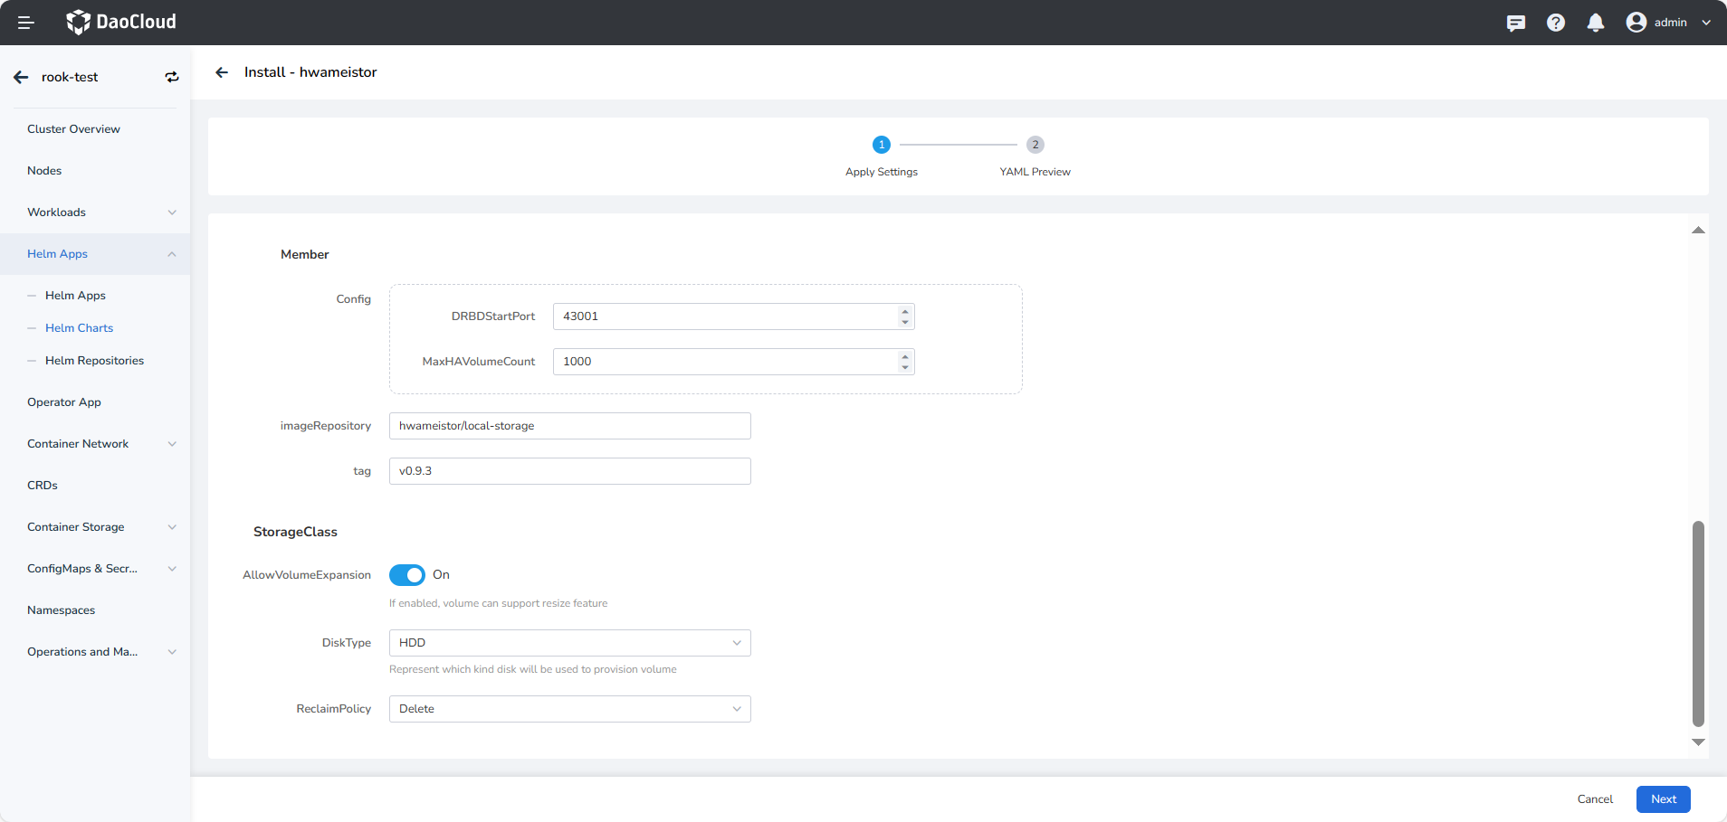Click the admin user avatar icon

point(1636,23)
